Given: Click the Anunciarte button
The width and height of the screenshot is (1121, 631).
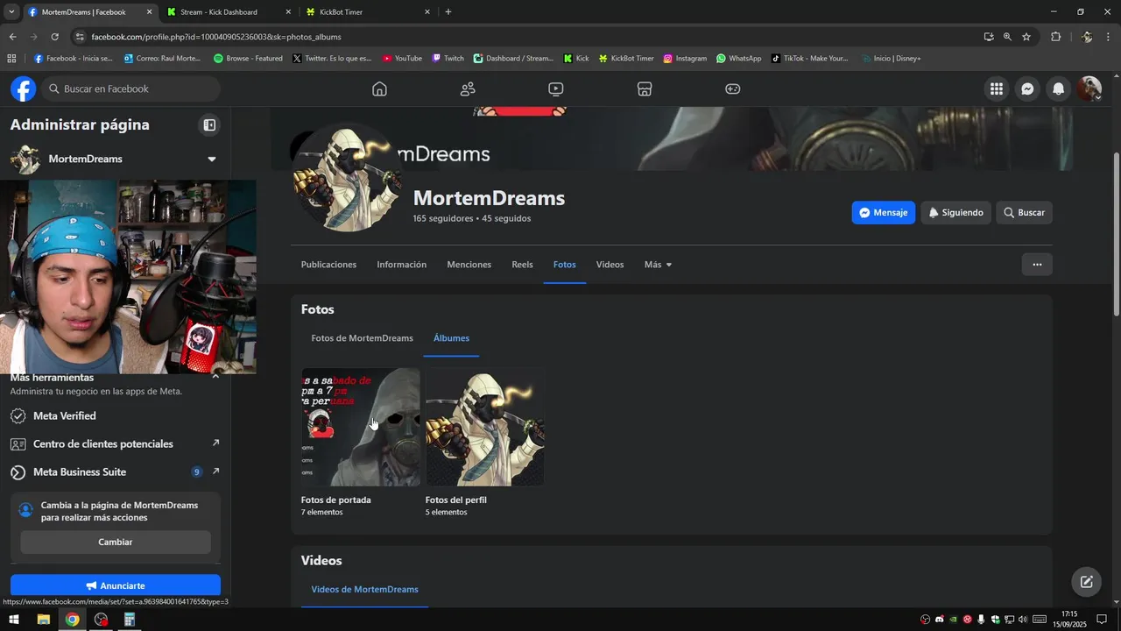Looking at the screenshot, I should coord(116,585).
